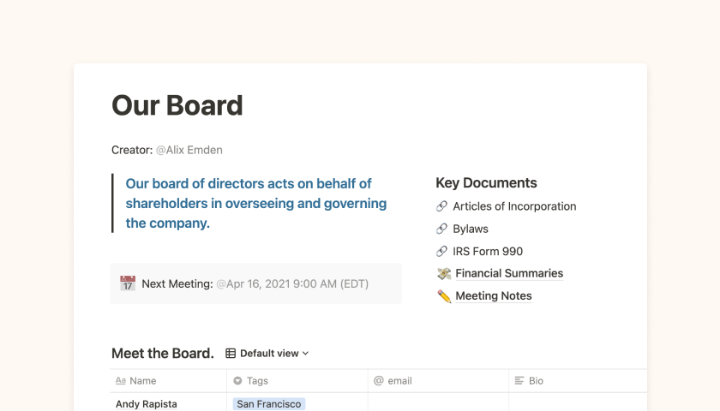Click the link icon beside Articles of Incorporation
This screenshot has height=411, width=720.
click(442, 206)
